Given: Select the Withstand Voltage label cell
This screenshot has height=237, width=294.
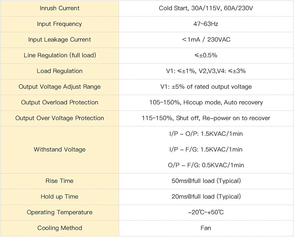Looking at the screenshot, I should [60, 150].
